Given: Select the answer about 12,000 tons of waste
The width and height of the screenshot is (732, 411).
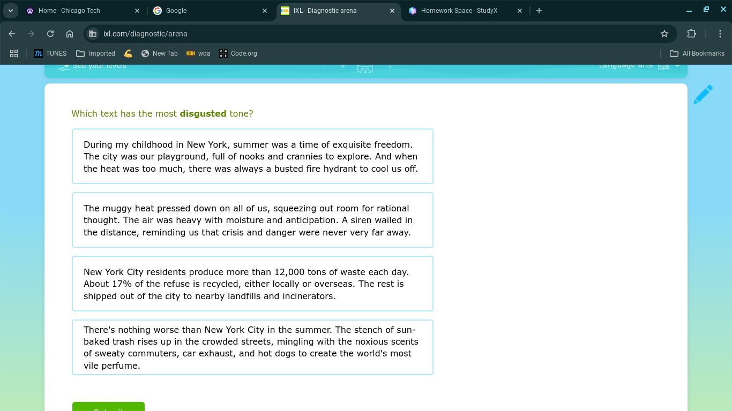Looking at the screenshot, I should coord(252,284).
